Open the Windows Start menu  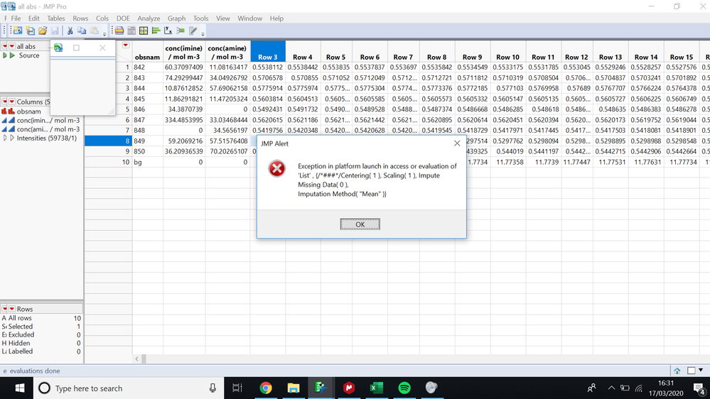19,388
